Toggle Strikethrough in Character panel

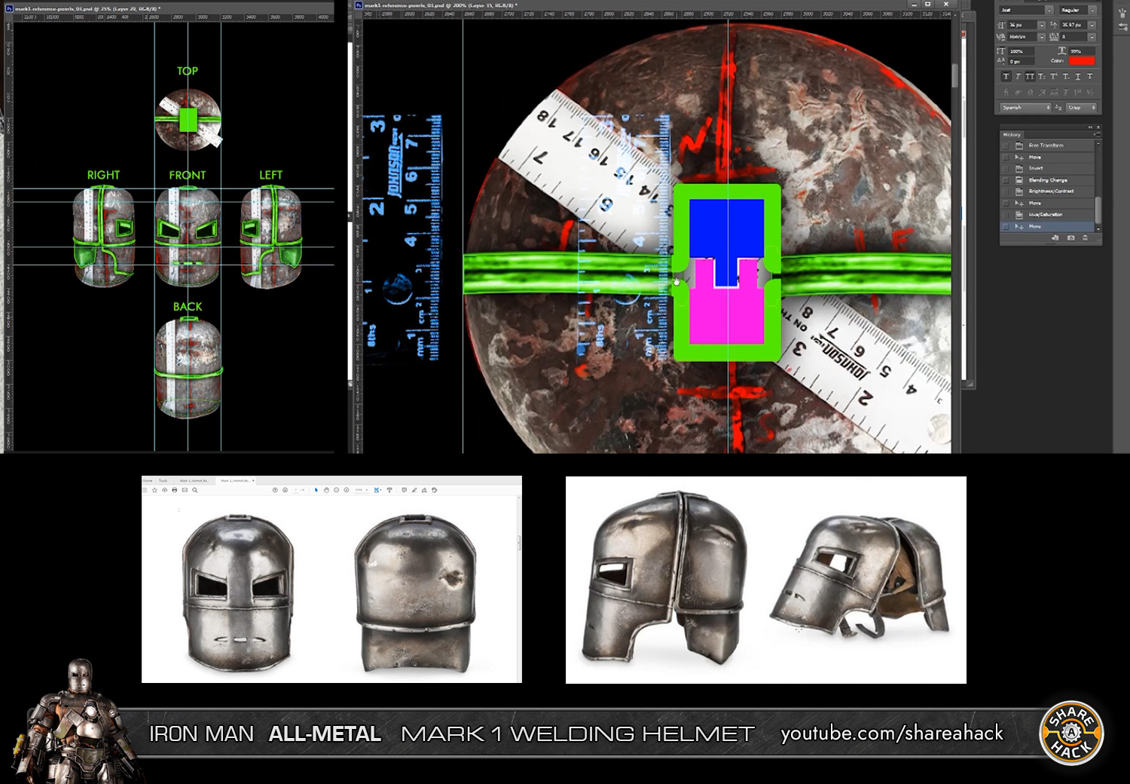[x=1090, y=76]
